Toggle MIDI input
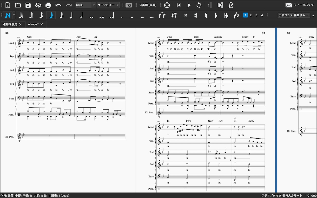The image size is (317, 198). coord(167,5)
